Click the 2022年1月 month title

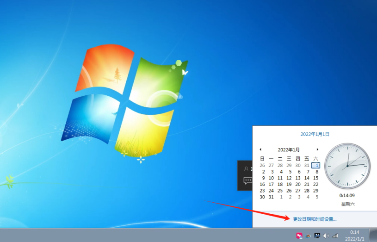tap(289, 149)
